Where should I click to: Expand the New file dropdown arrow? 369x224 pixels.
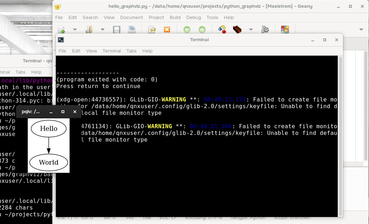pyautogui.click(x=75, y=30)
